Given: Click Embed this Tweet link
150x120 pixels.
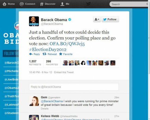Looking at the screenshot, I should click(x=64, y=72).
